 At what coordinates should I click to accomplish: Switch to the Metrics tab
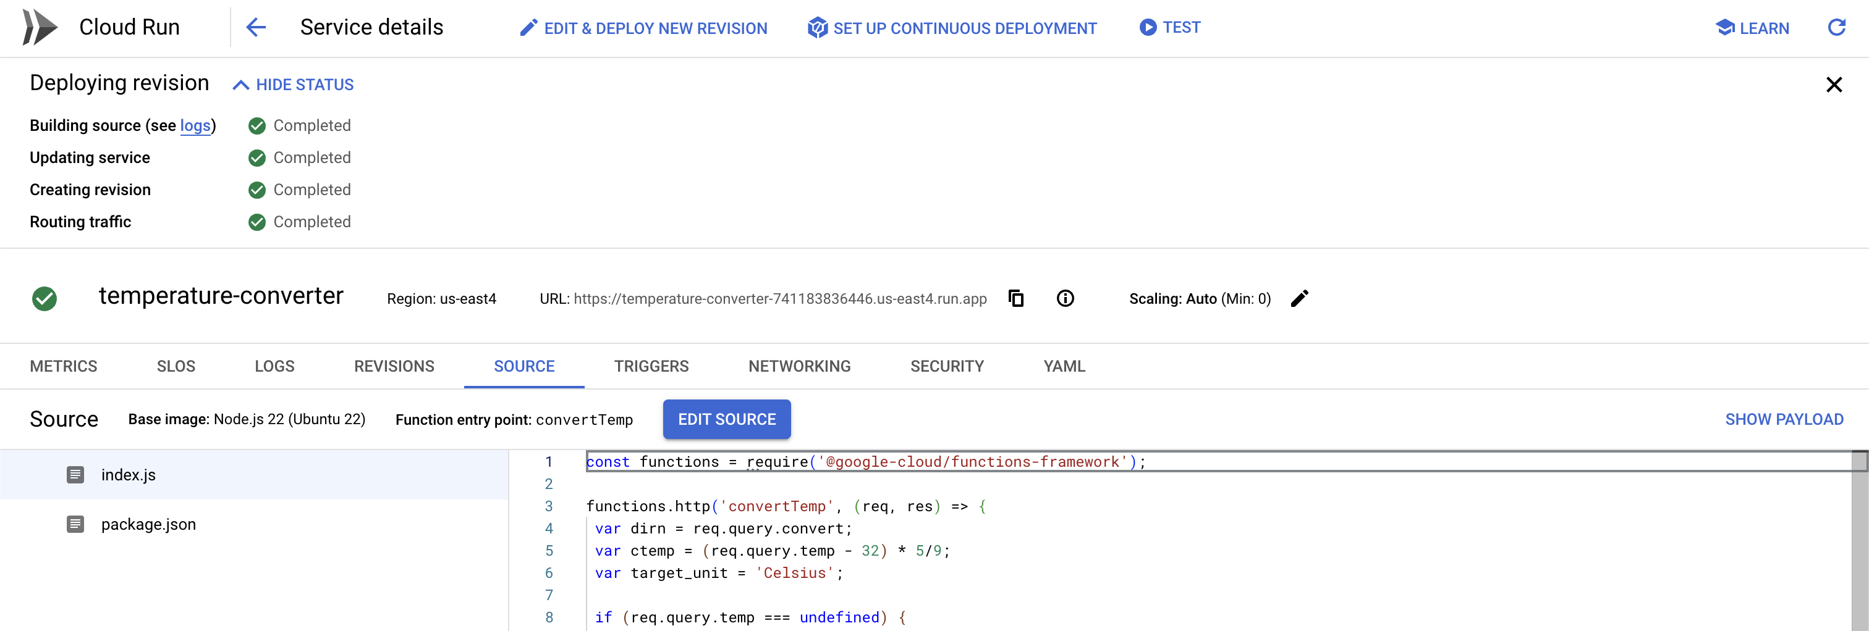(x=63, y=366)
